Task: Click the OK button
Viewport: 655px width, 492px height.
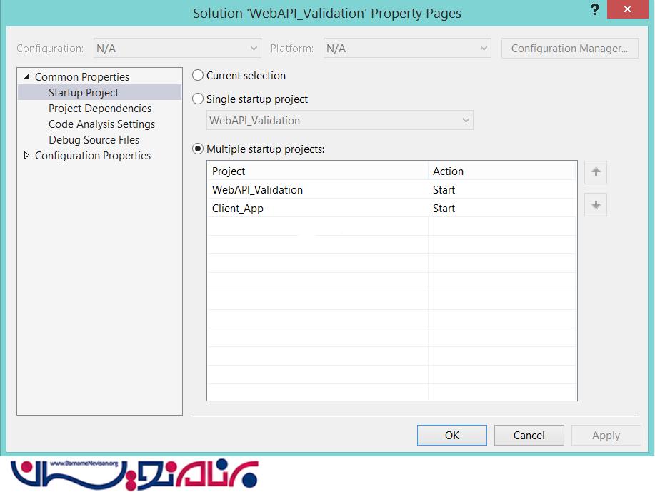Action: 452,435
